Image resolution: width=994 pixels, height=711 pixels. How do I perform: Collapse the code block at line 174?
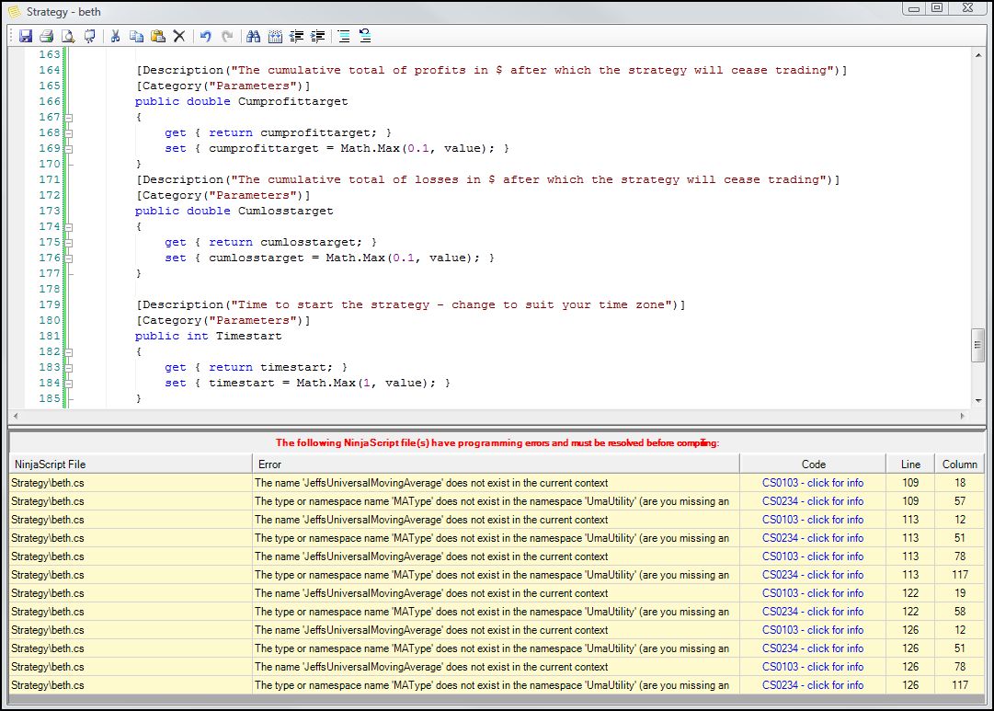click(68, 227)
